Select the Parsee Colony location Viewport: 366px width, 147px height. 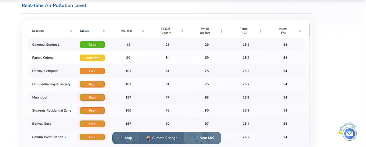[43, 58]
